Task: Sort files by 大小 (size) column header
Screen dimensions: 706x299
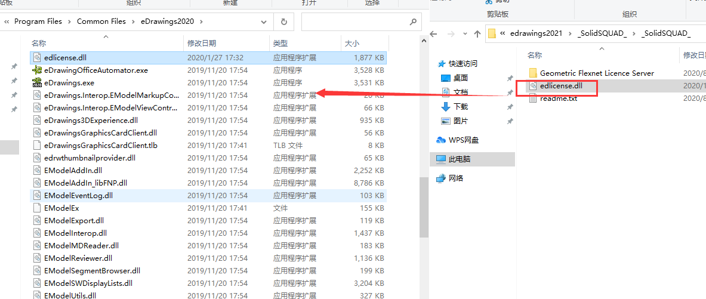Action: click(x=351, y=43)
